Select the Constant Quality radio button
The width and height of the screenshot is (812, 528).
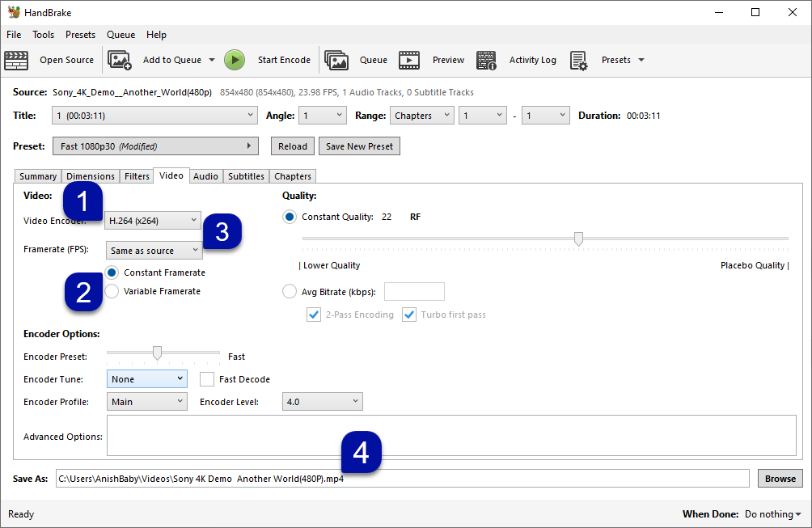coord(290,217)
